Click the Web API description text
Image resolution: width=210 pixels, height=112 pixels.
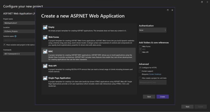coord(90,70)
